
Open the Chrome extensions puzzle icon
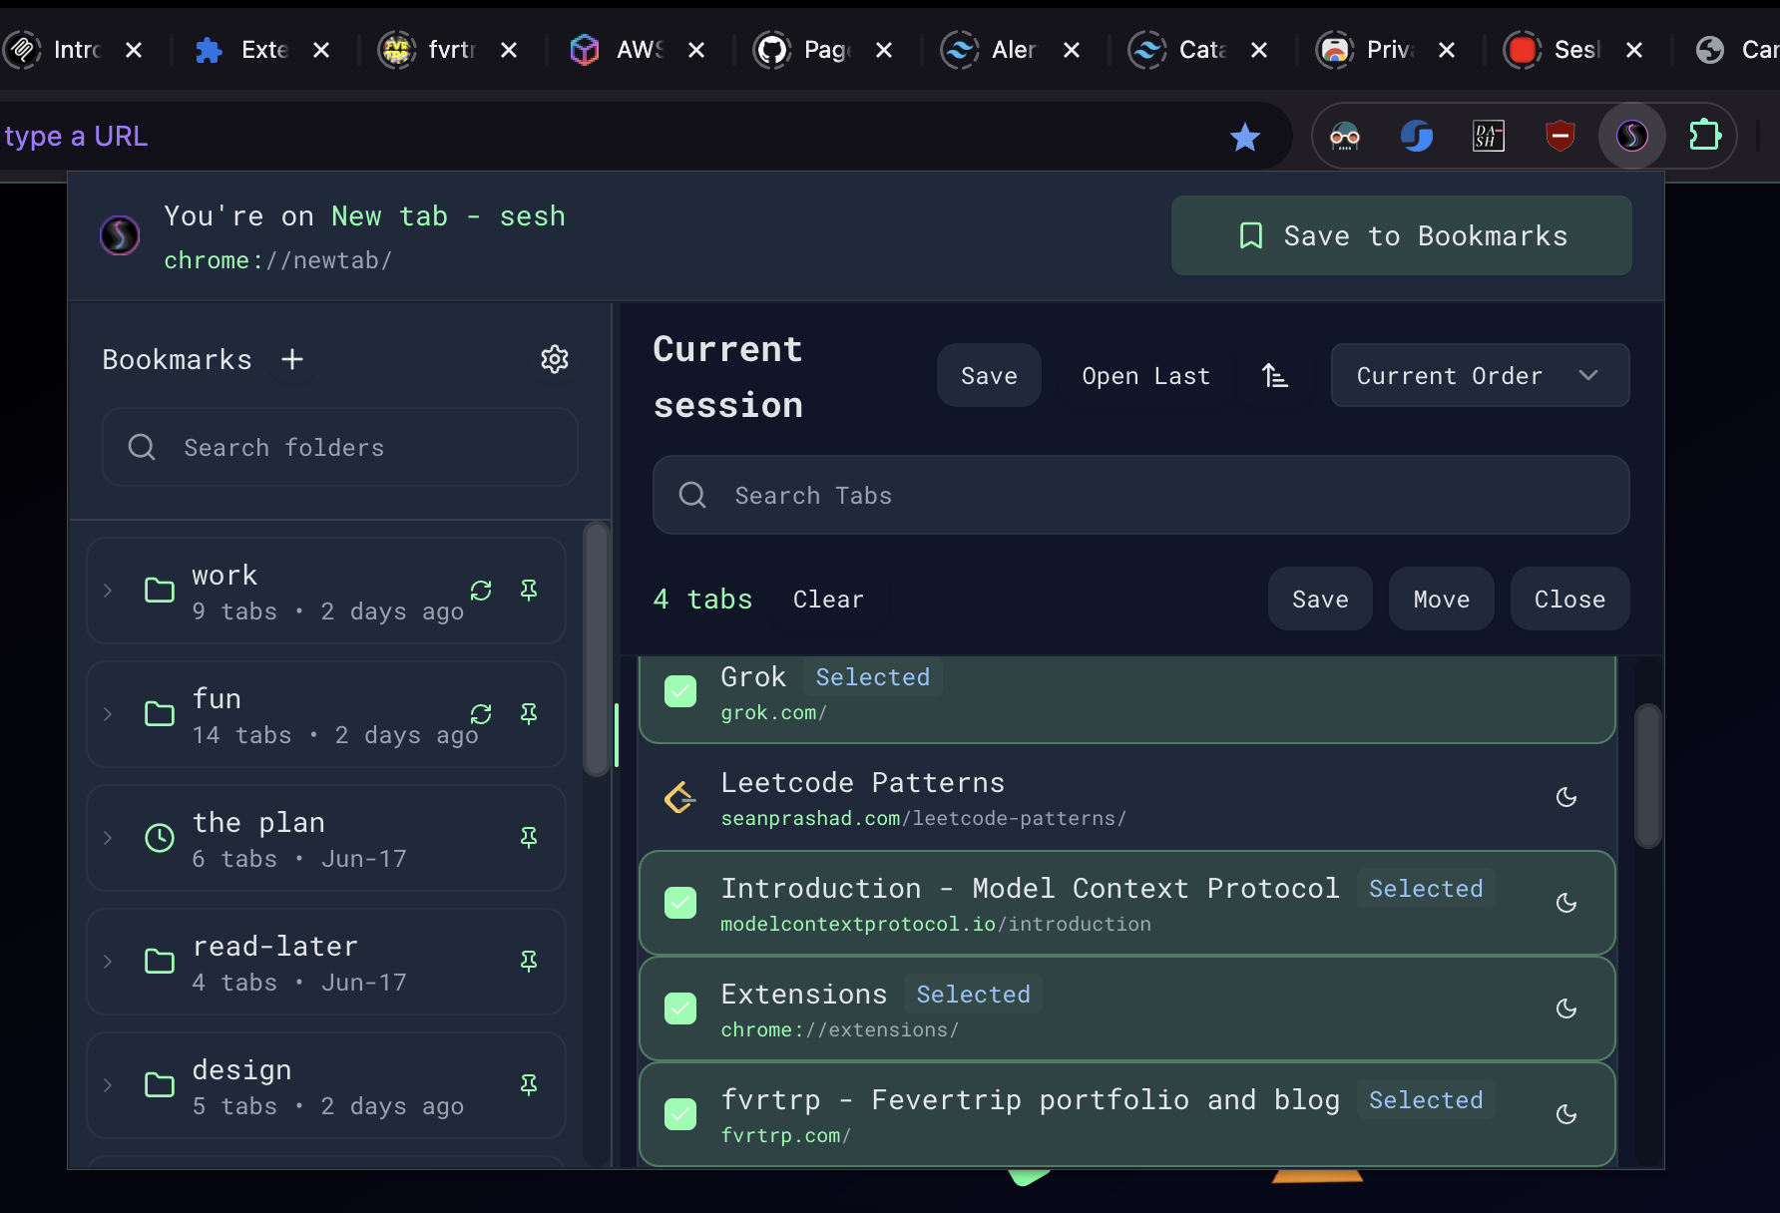(x=1705, y=135)
